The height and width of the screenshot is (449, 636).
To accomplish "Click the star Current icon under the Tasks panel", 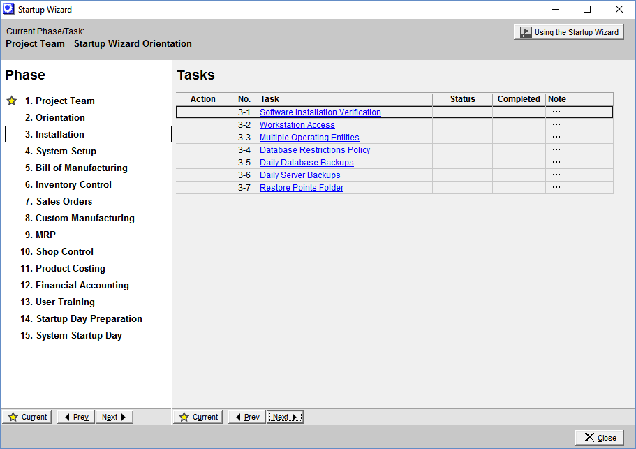I will (186, 416).
